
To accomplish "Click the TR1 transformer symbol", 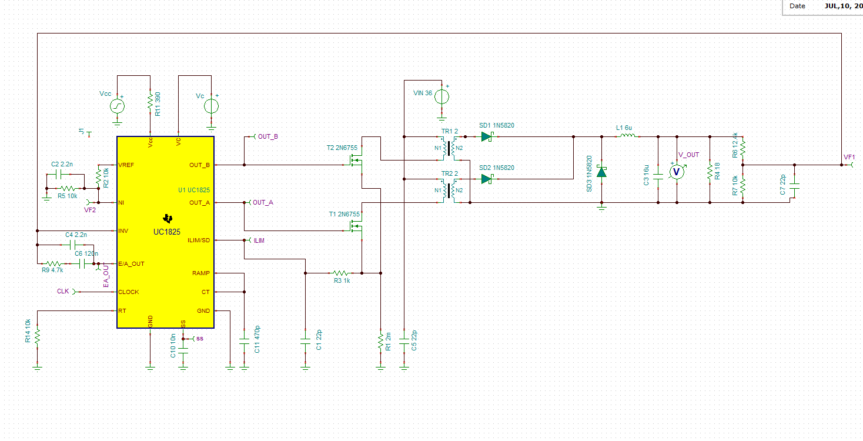I will click(450, 148).
